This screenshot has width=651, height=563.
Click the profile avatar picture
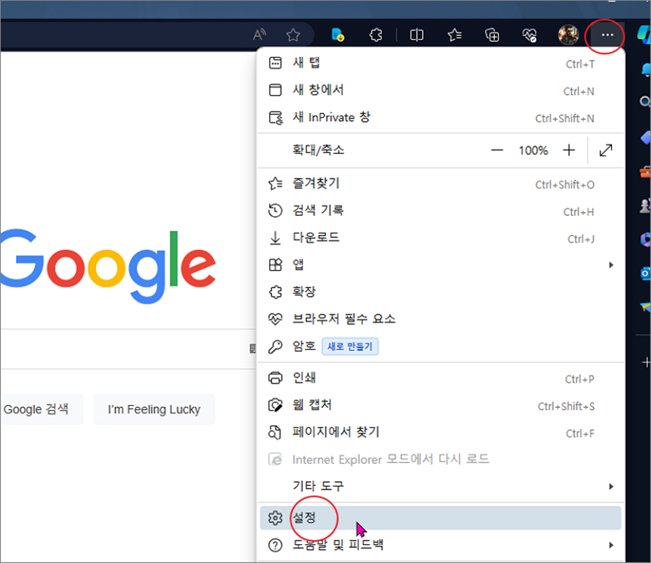[568, 35]
